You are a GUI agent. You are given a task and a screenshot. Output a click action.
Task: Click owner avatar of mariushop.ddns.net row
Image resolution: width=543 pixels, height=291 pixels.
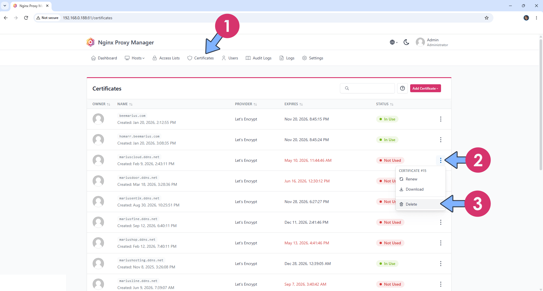coord(98,243)
